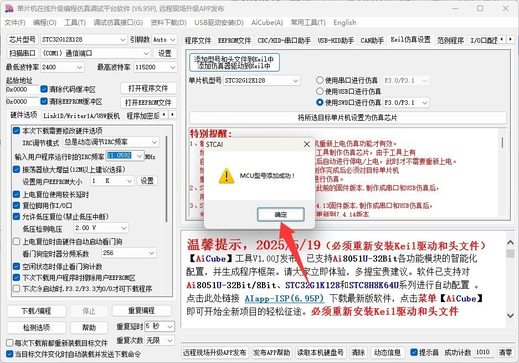This screenshot has width=519, height=363.
Task: Expand the 重复次数 无限 dropdown
Action: coord(170,340)
